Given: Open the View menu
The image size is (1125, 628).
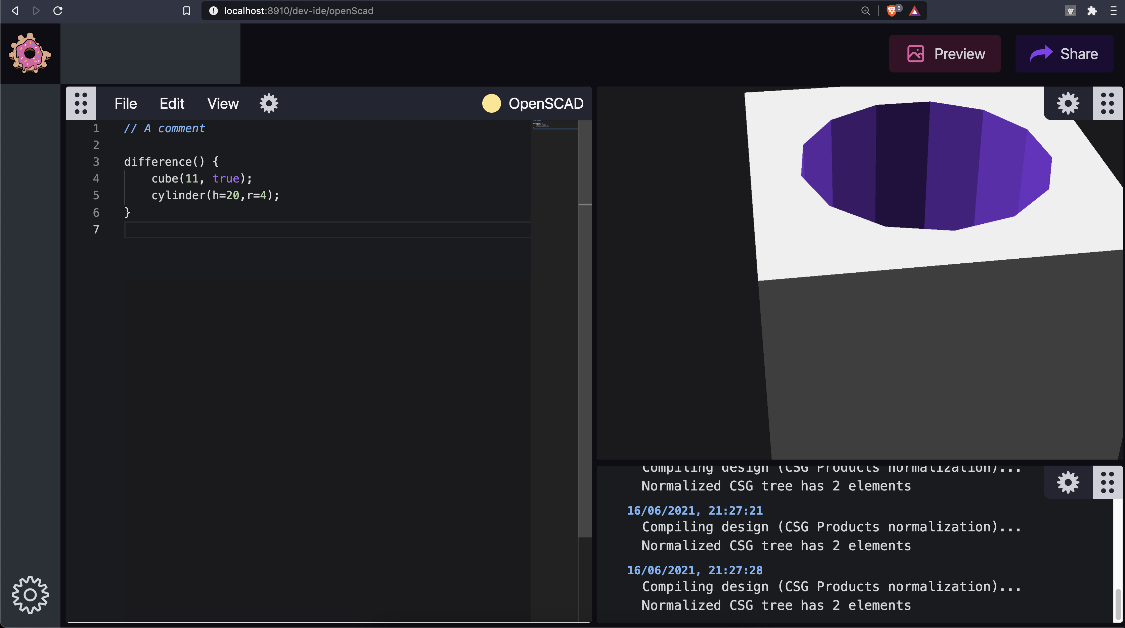Looking at the screenshot, I should (x=223, y=103).
